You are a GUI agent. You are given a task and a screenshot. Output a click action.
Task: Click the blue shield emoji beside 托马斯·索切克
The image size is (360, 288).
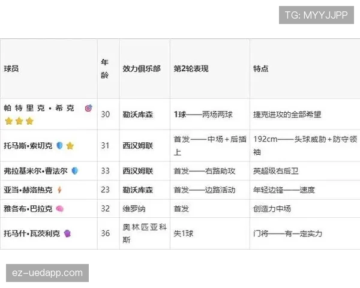coord(59,146)
